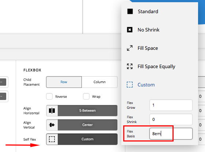The image size is (205, 152).
Task: Click the Self Flex dashed square icon
Action: (52, 139)
